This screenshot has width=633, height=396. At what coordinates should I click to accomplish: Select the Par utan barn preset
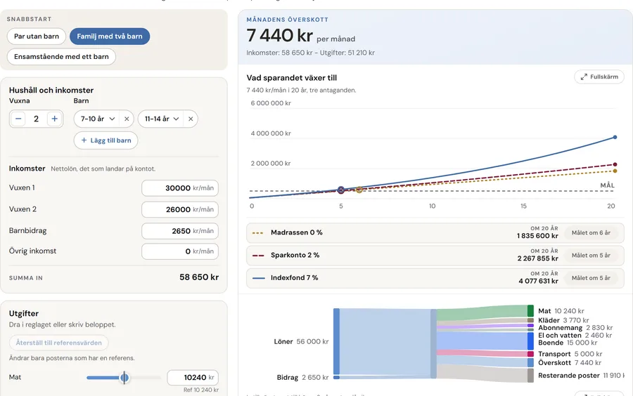[x=37, y=37]
